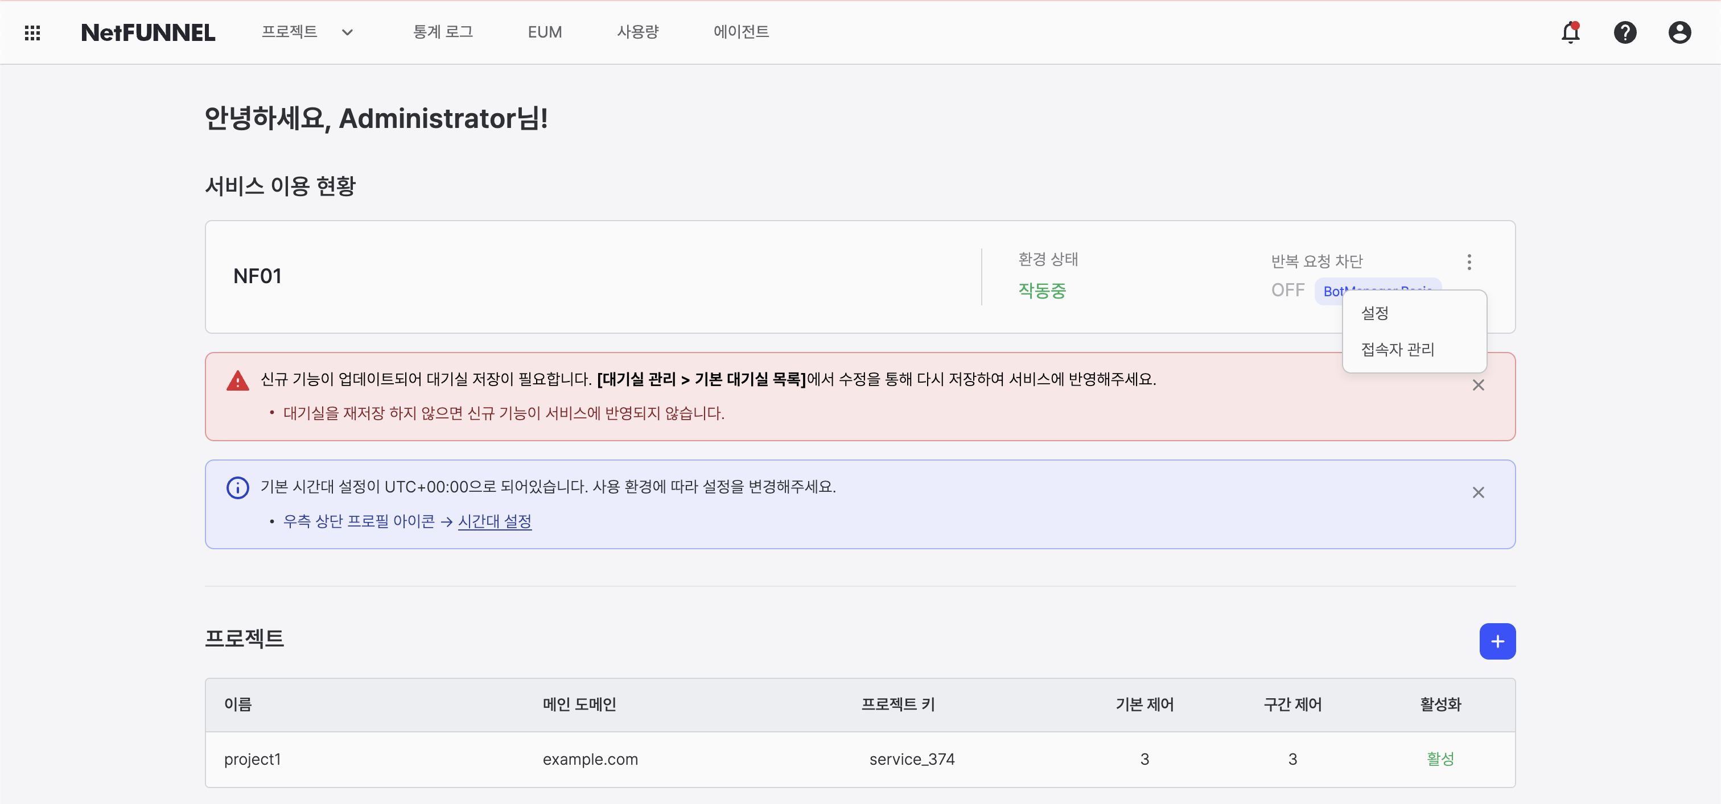
Task: Open the 시간대 설정 link
Action: pos(495,521)
